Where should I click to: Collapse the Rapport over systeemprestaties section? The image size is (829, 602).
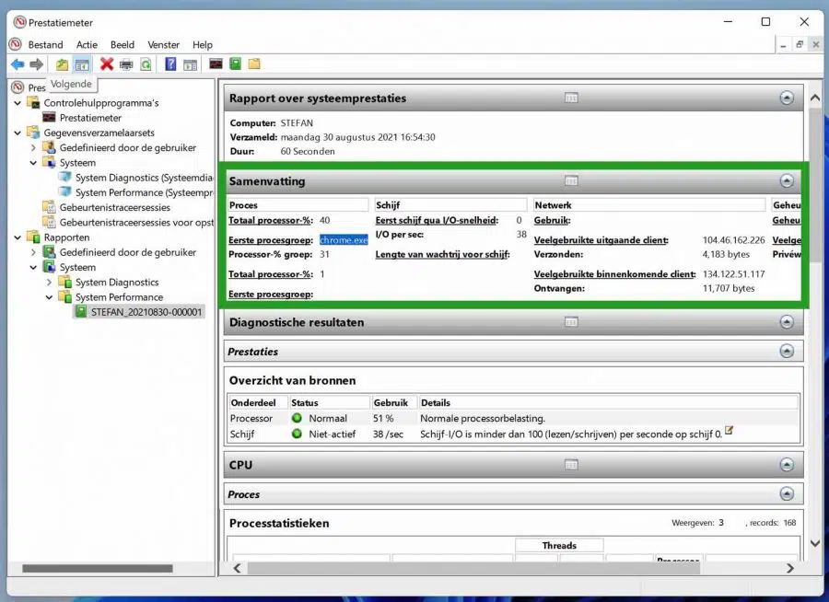click(x=787, y=98)
